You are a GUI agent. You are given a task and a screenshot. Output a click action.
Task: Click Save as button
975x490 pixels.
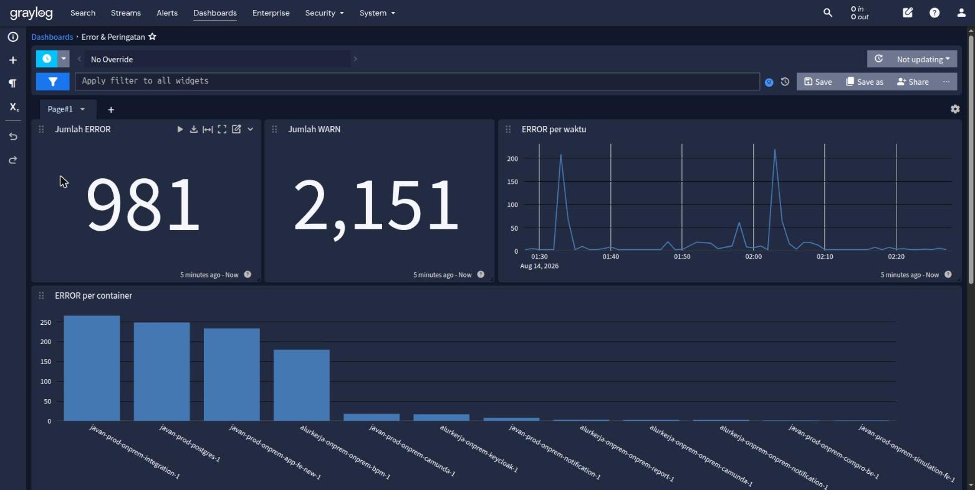pos(865,82)
